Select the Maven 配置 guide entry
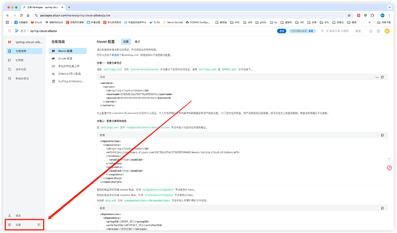397x233 pixels. coord(68,51)
